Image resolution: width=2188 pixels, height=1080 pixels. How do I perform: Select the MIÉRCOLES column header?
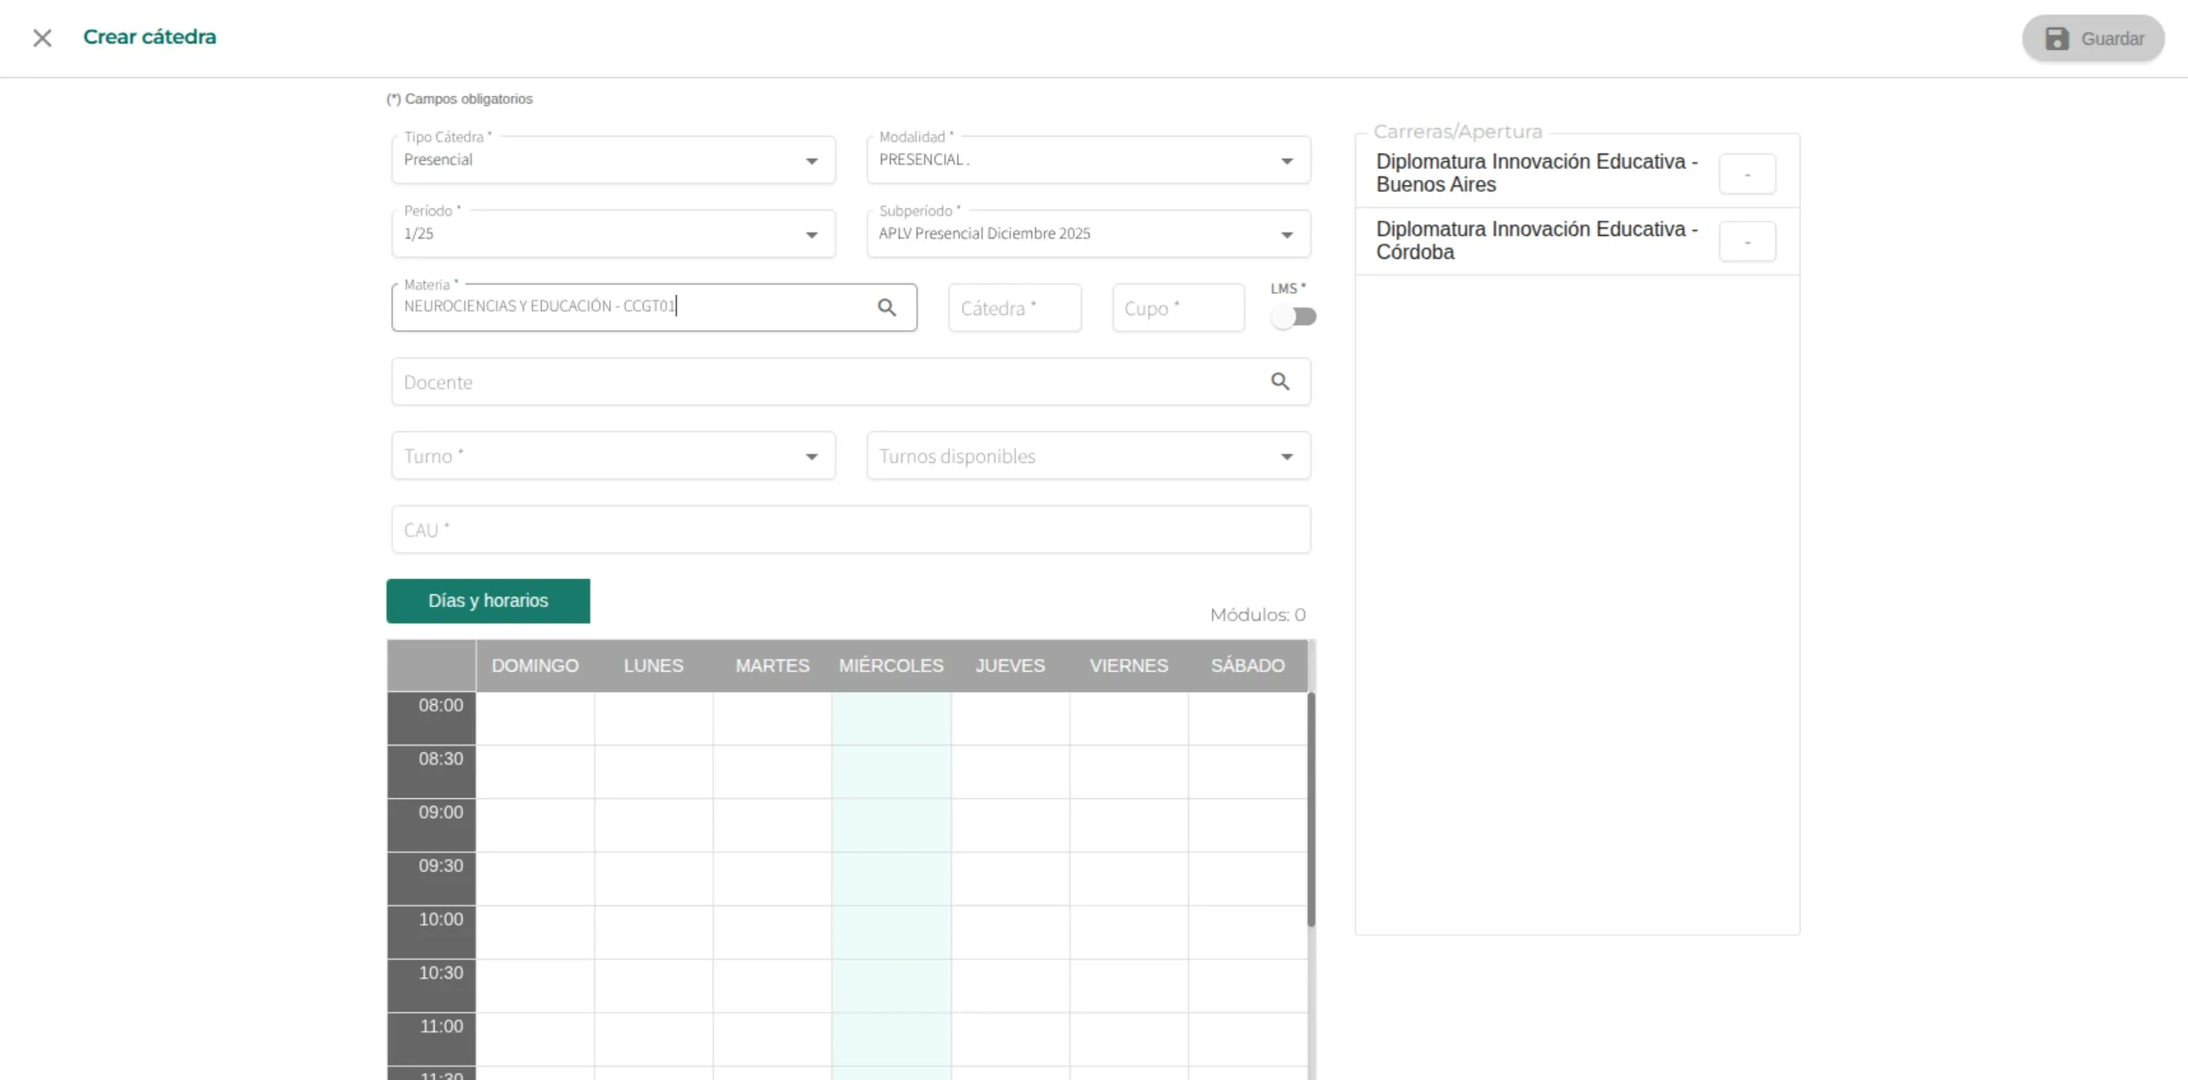(x=890, y=666)
